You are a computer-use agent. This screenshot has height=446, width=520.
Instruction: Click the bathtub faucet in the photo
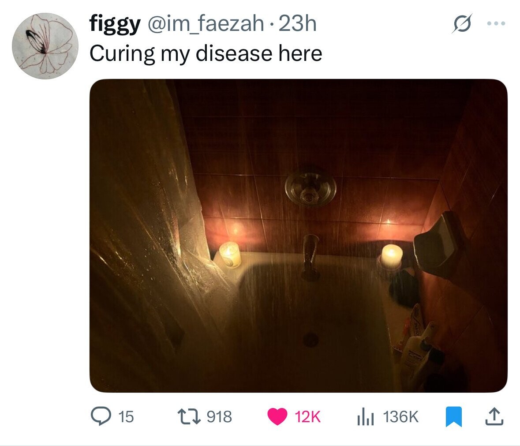coord(310,256)
